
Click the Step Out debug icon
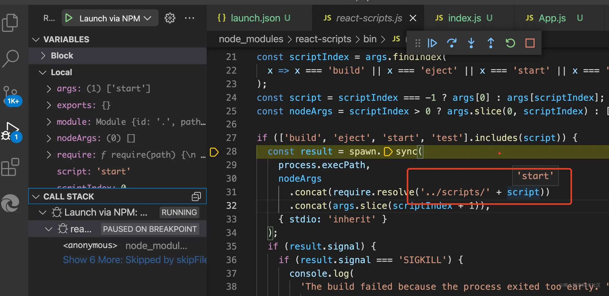[490, 43]
